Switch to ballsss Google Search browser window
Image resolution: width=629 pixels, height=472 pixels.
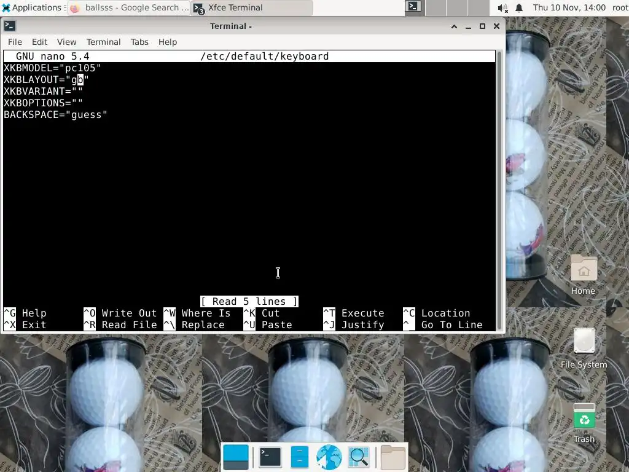129,7
